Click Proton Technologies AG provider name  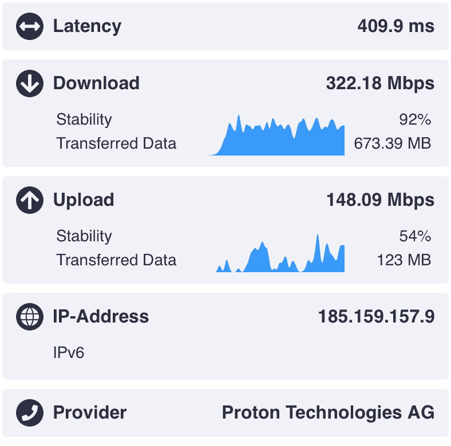[x=328, y=413]
